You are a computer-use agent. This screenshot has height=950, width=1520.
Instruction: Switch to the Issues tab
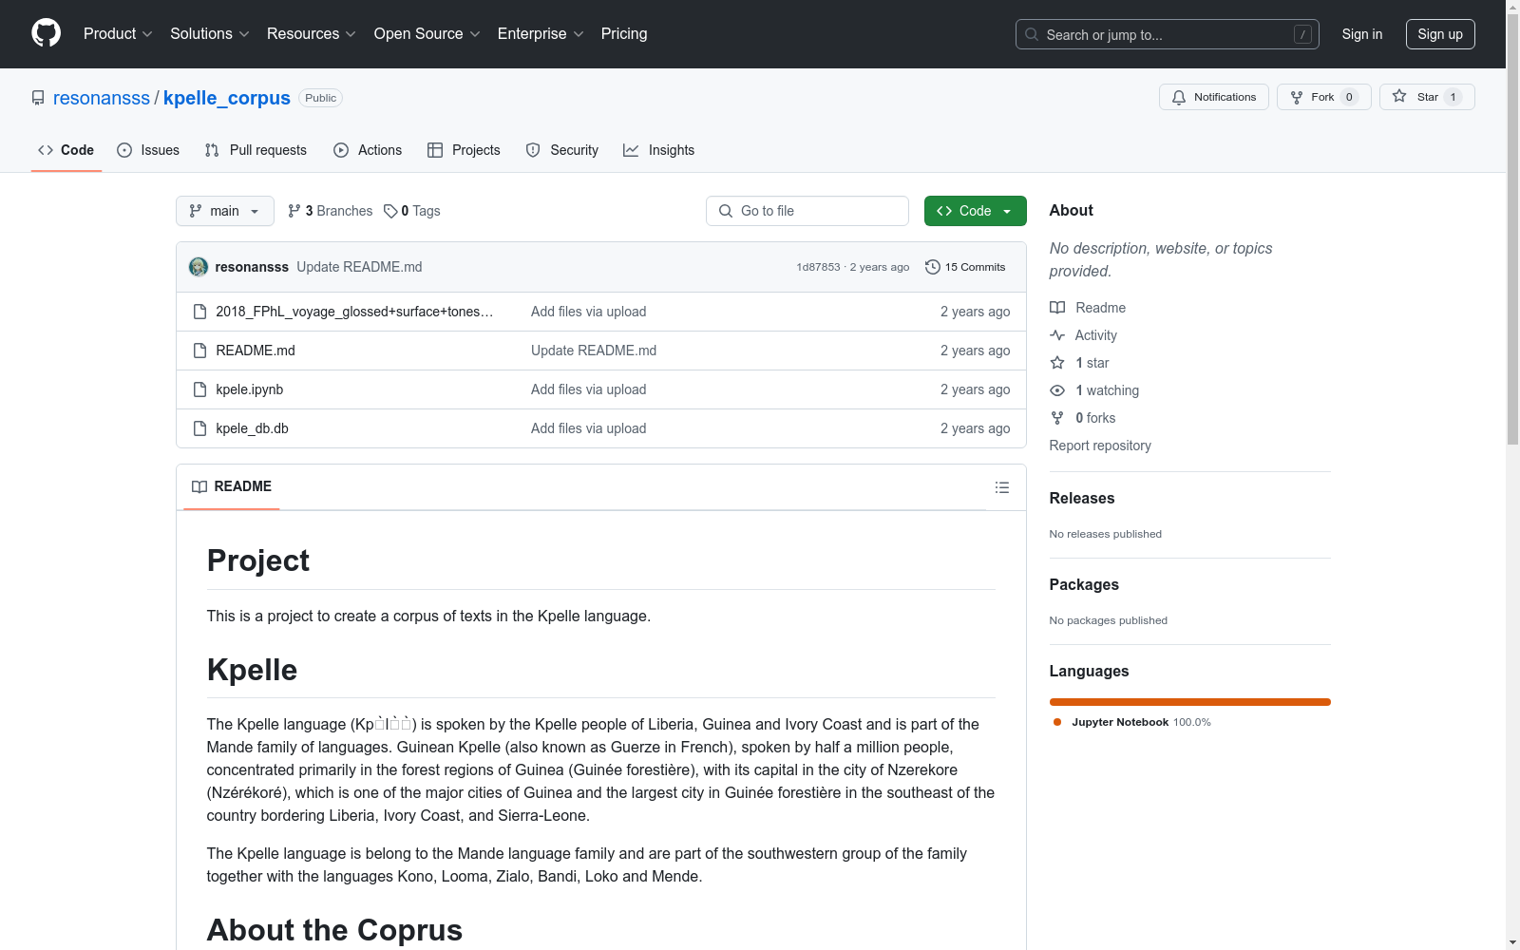[x=148, y=150]
